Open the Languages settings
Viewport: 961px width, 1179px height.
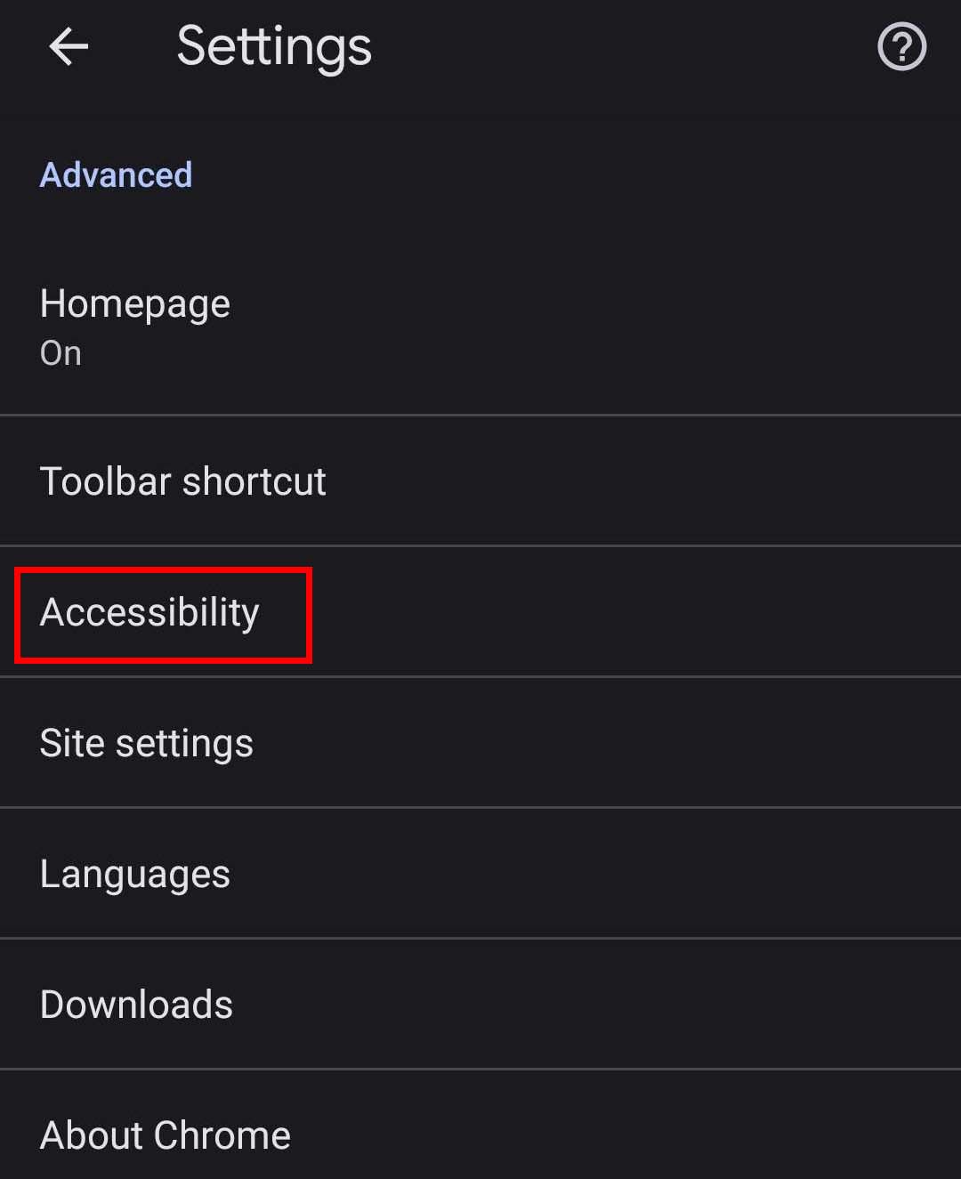(x=135, y=874)
